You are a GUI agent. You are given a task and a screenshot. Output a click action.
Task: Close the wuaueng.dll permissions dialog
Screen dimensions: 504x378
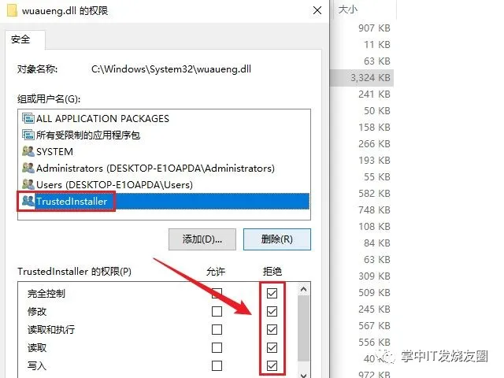pyautogui.click(x=317, y=10)
